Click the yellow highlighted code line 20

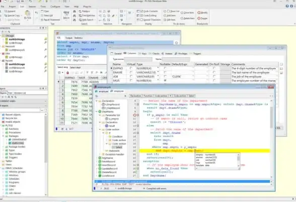[204, 151]
